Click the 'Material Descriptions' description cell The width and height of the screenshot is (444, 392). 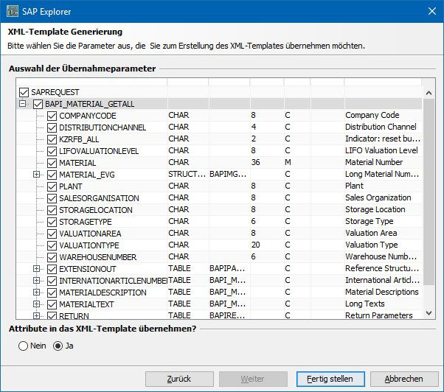coord(382,293)
